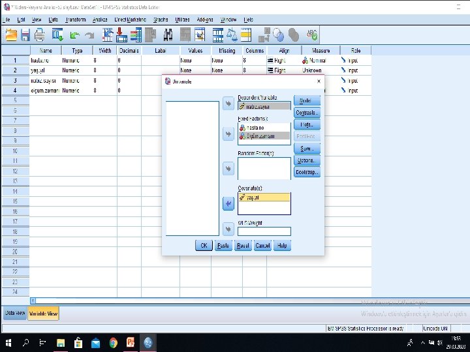The width and height of the screenshot is (470, 352).
Task: Click the Help button in Univariate dialog
Action: [x=282, y=246]
